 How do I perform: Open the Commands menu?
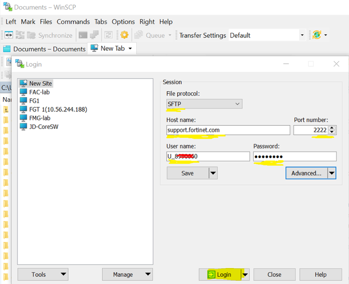coord(73,22)
